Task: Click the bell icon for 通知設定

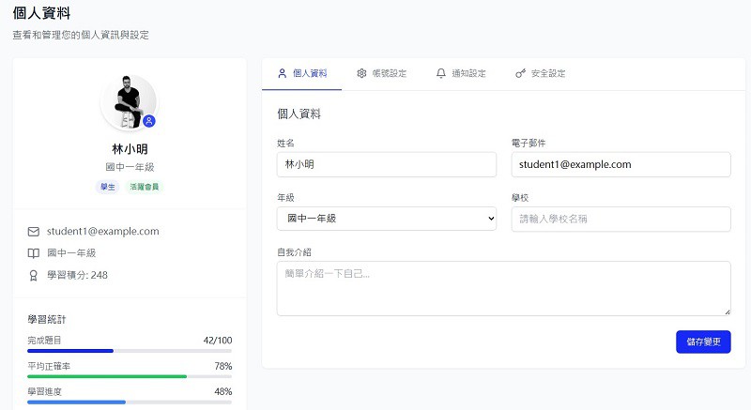Action: 441,73
